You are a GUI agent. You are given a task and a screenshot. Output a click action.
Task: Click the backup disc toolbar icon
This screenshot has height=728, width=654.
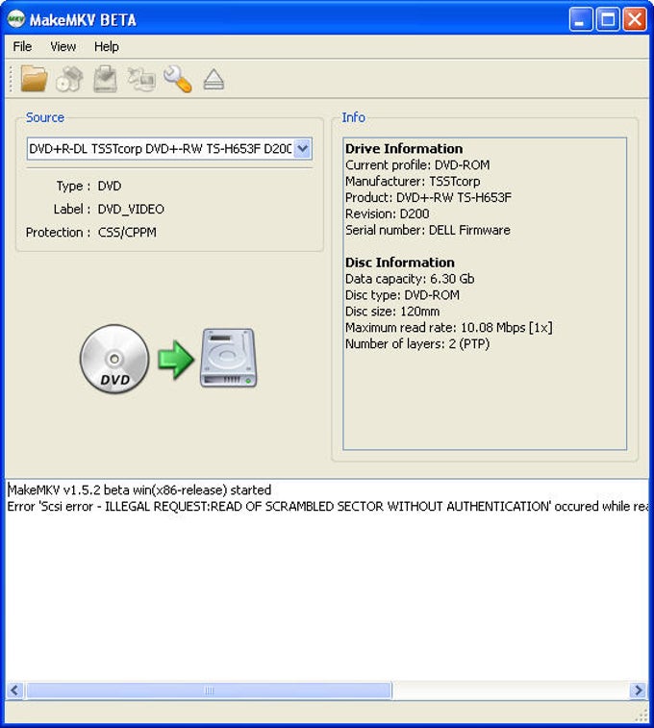pyautogui.click(x=106, y=79)
